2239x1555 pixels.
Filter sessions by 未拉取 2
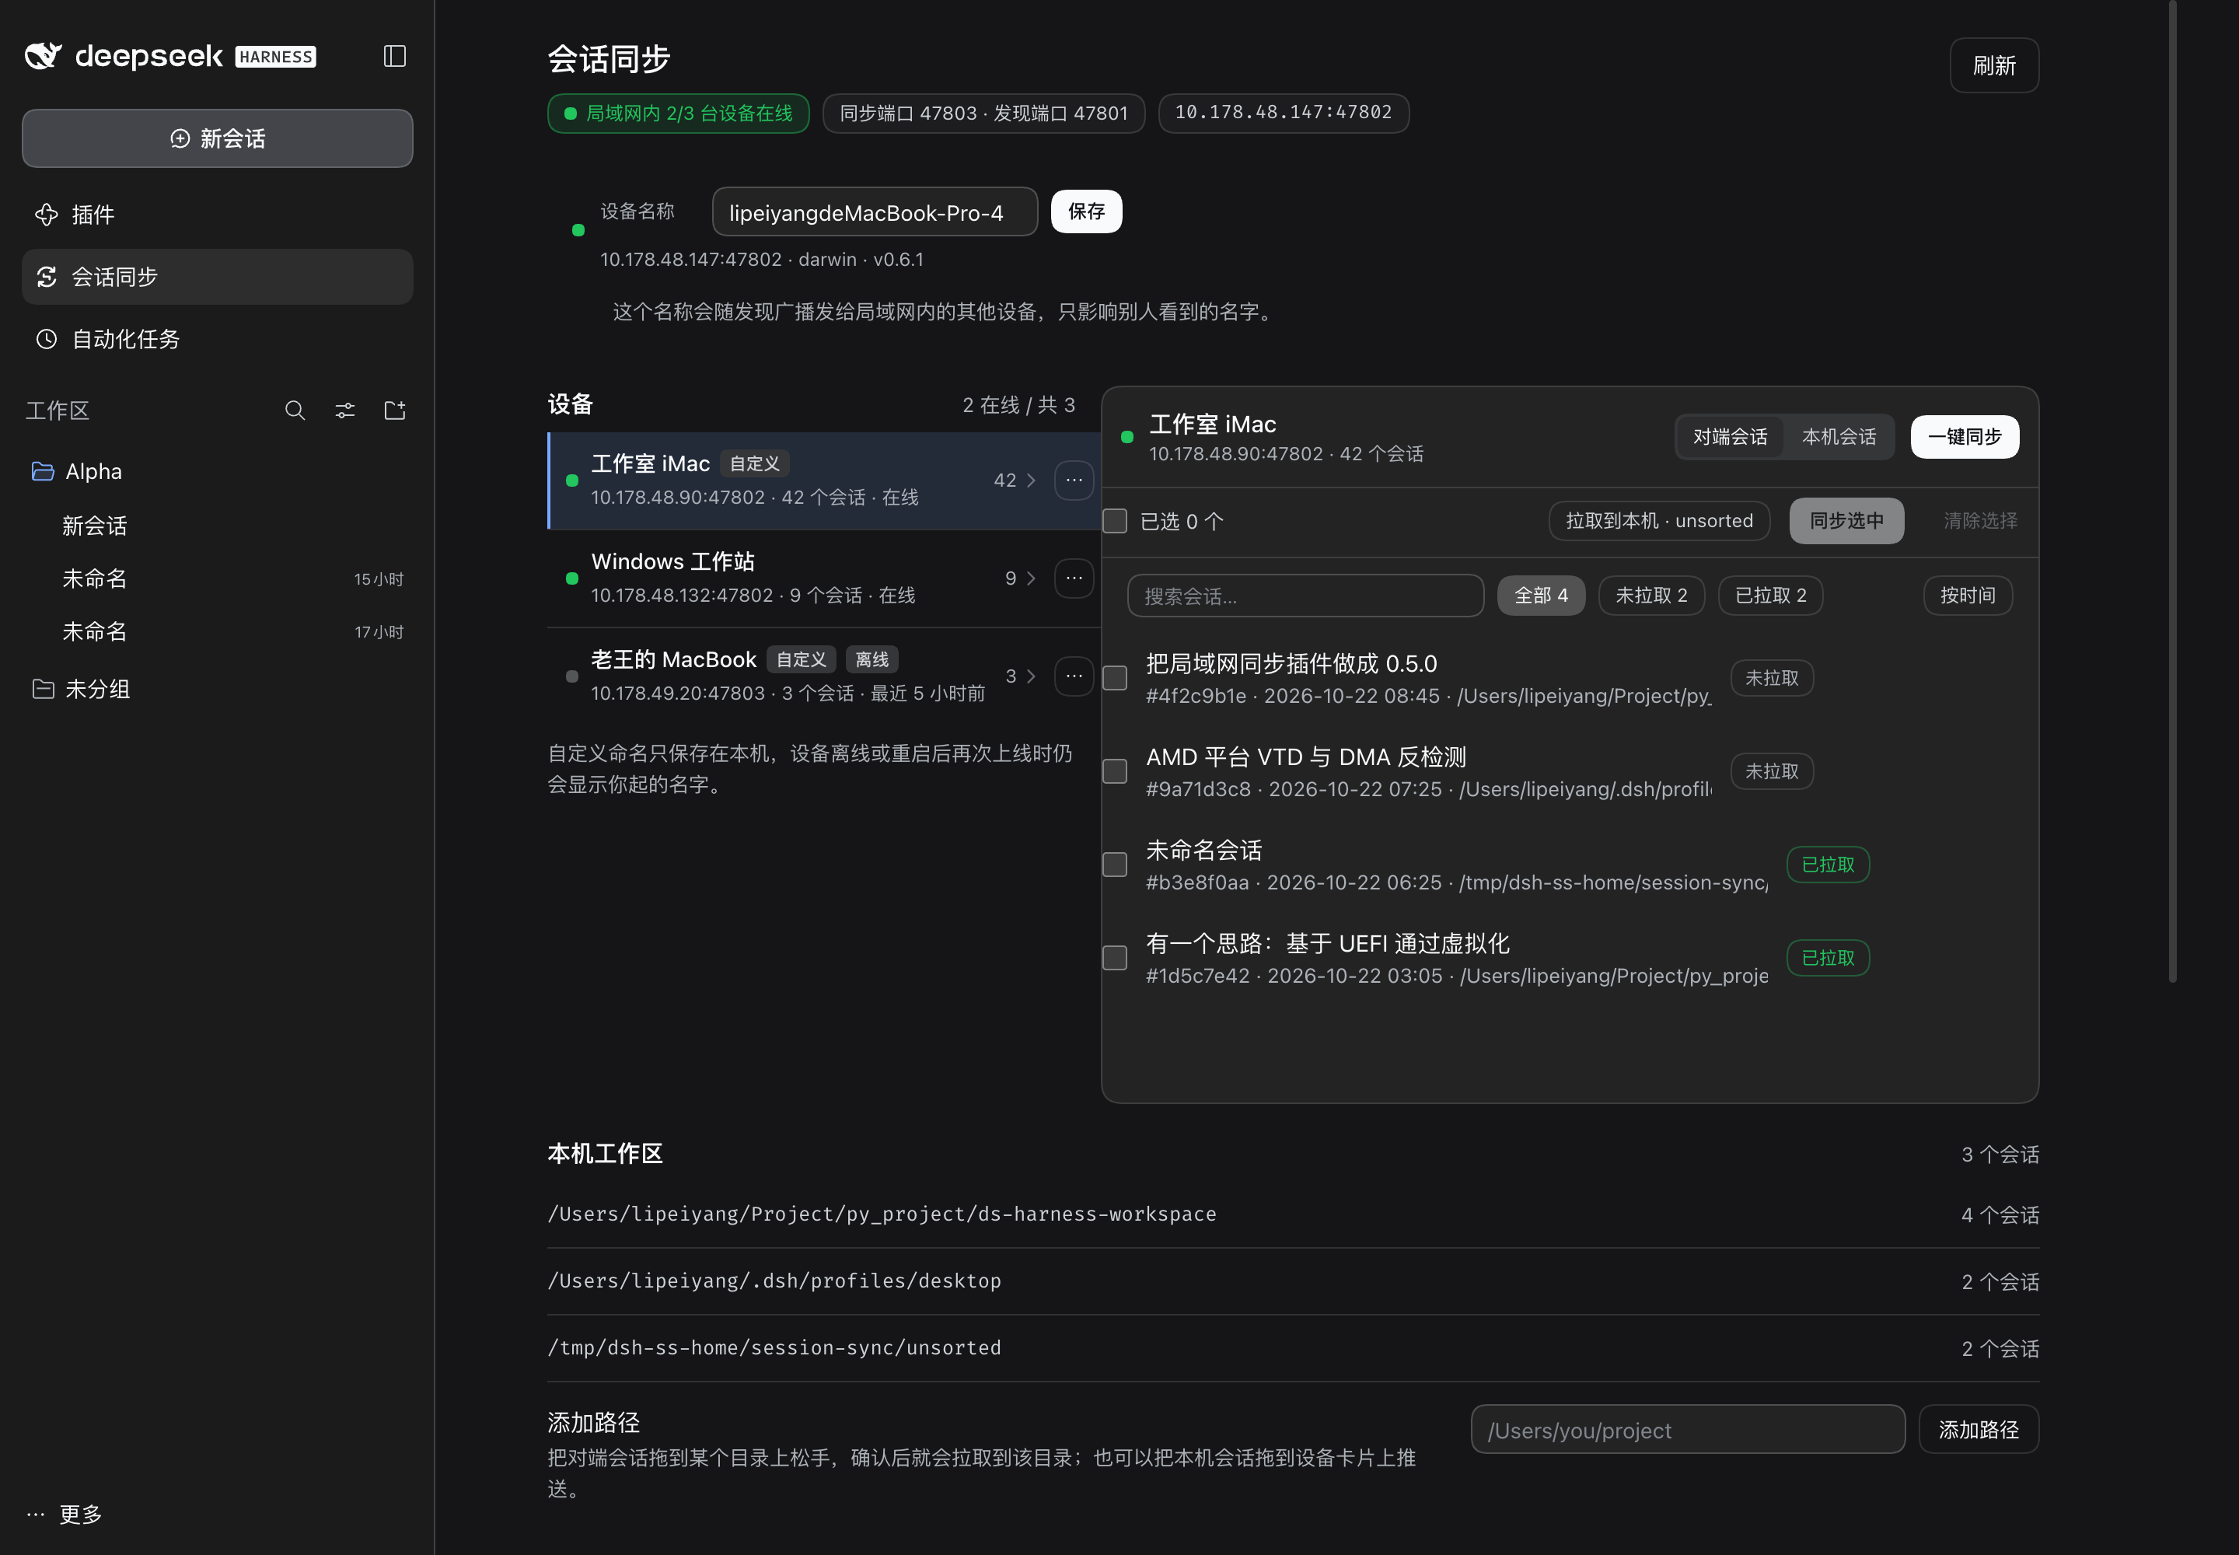click(x=1651, y=596)
